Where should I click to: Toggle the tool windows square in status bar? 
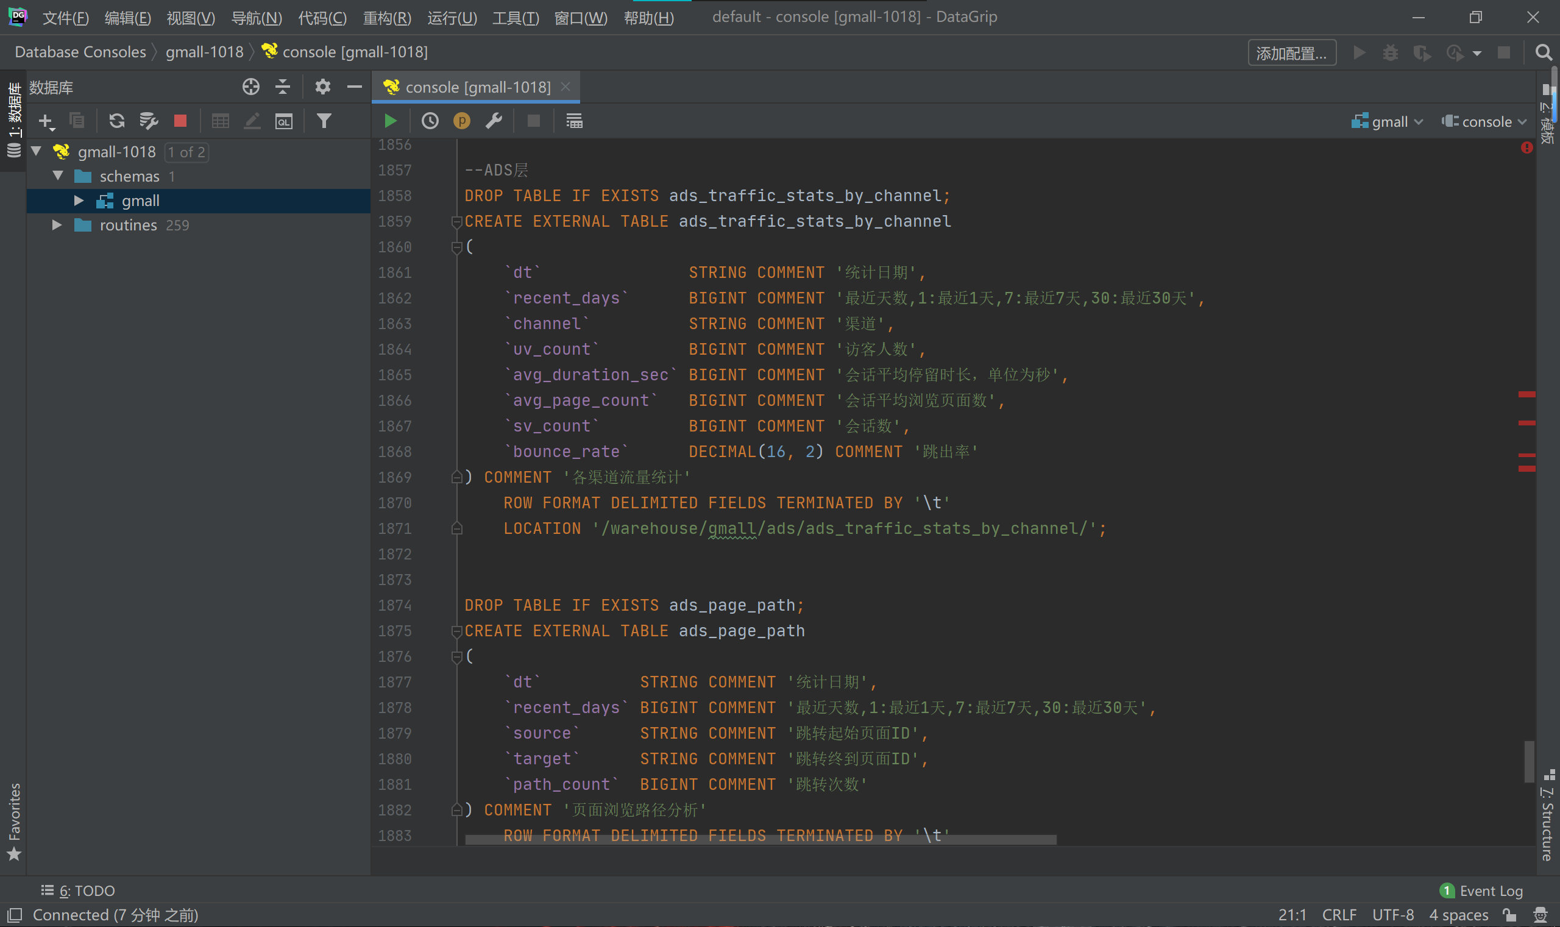coord(15,915)
